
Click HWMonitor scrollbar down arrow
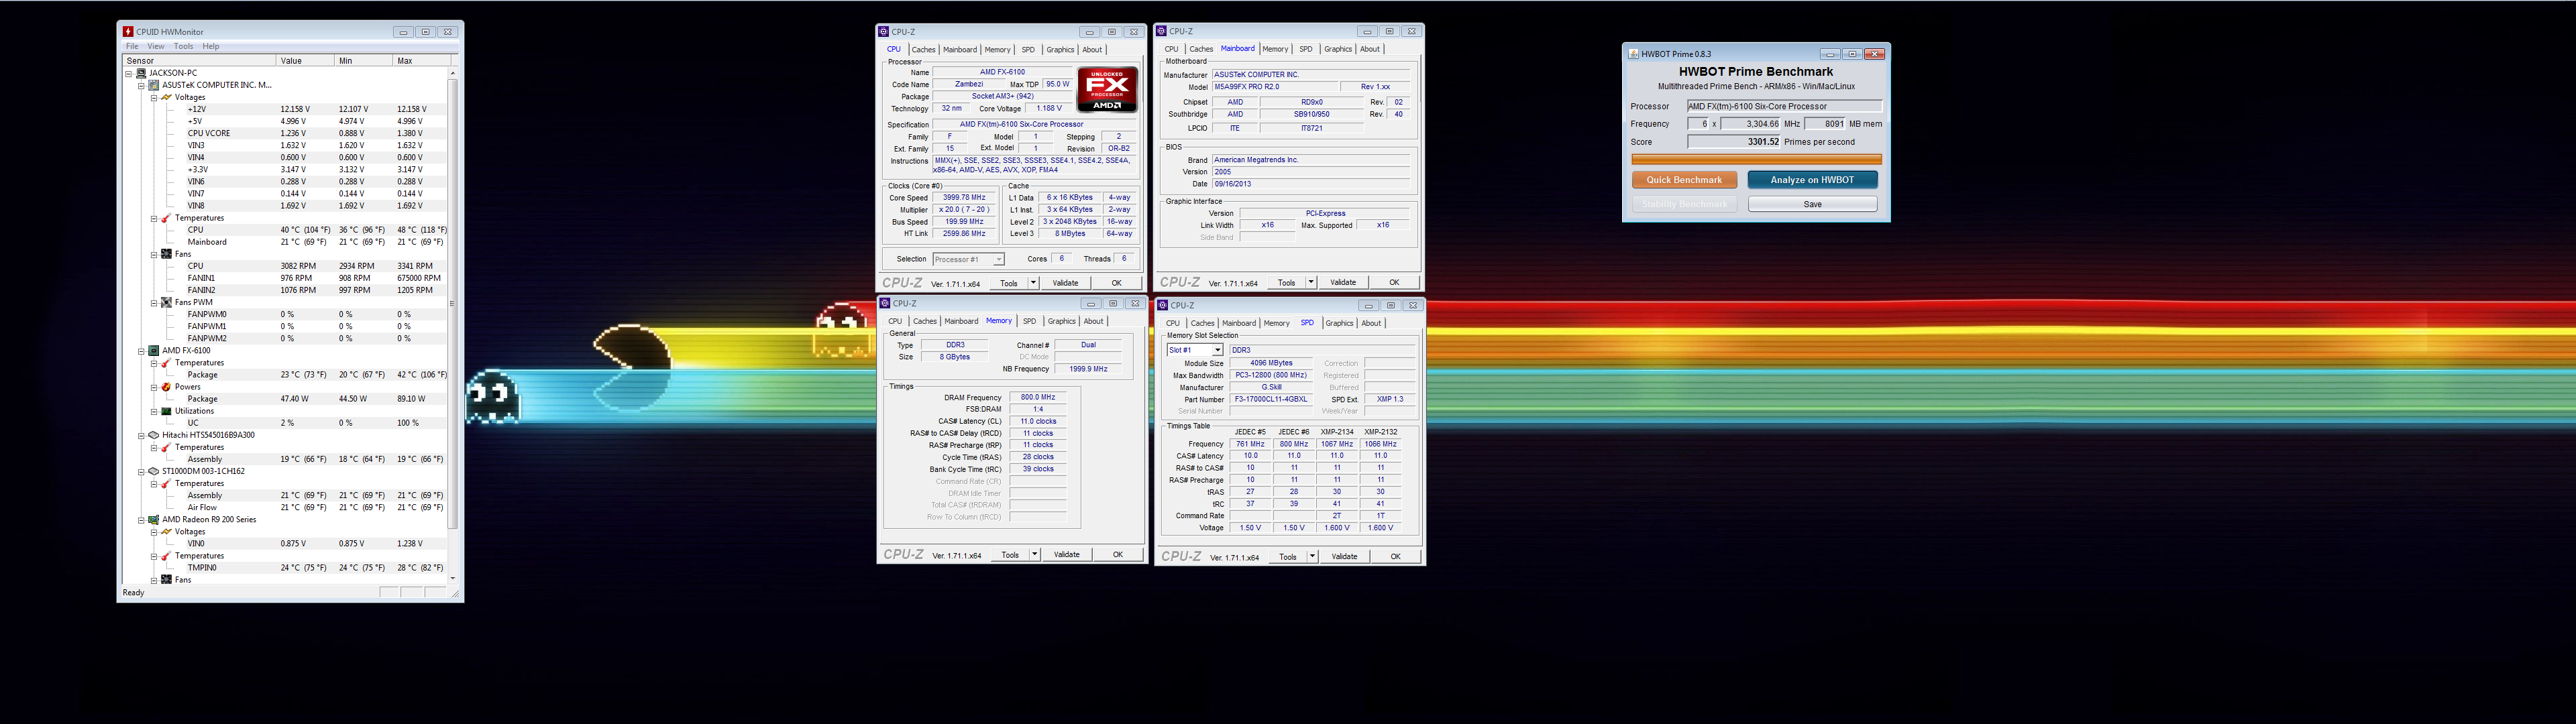(x=452, y=578)
